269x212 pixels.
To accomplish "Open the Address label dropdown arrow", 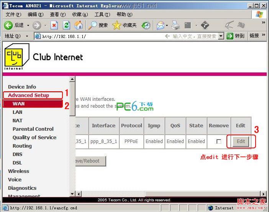I will tap(27, 36).
